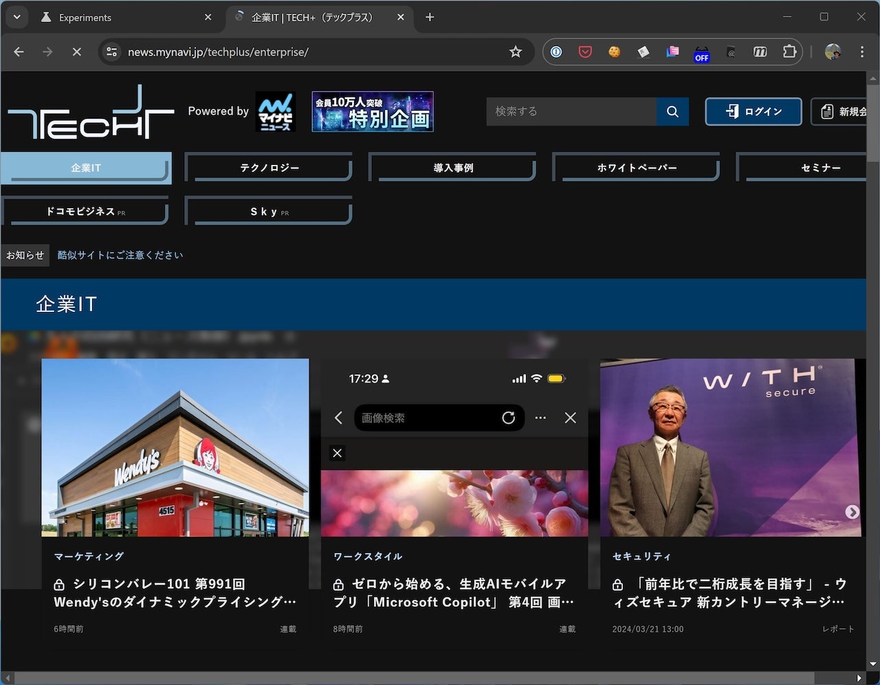Click the ログイン button
Image resolution: width=880 pixels, height=685 pixels.
(753, 111)
